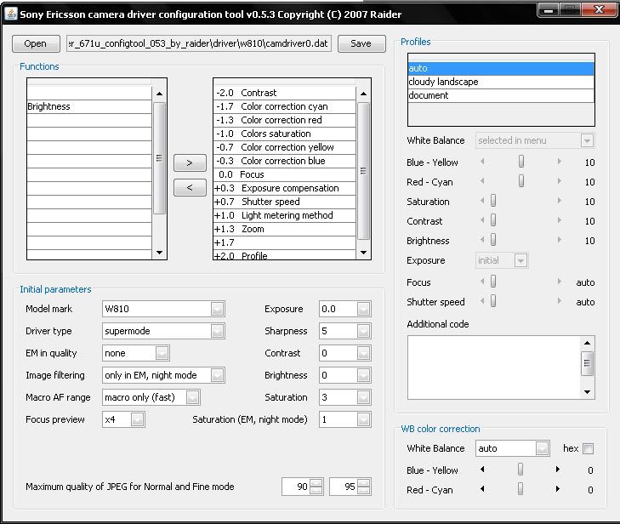Click the left arrow of the profile Contrast slider
This screenshot has width=620, height=524.
click(482, 220)
